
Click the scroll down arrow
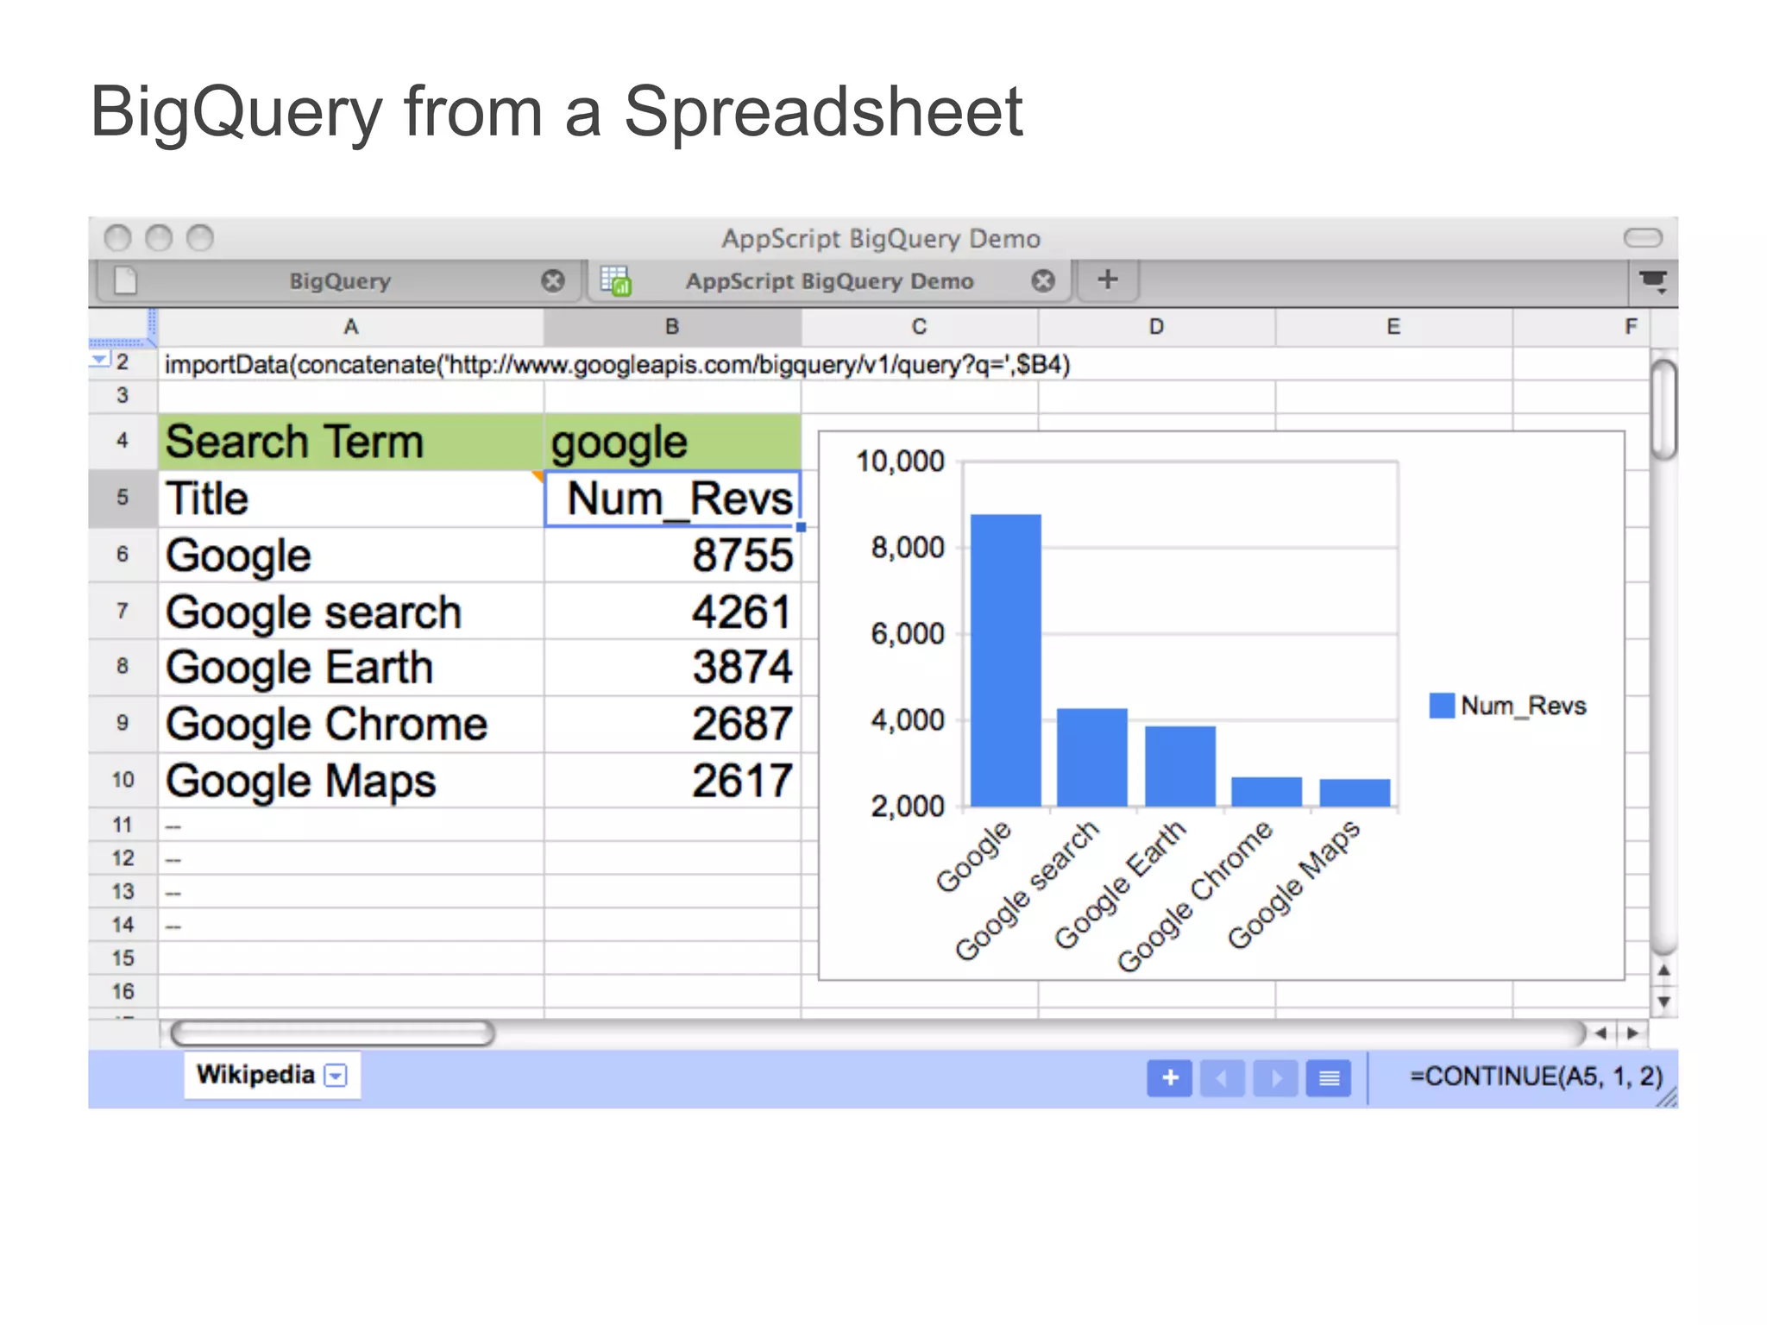[x=1663, y=1002]
